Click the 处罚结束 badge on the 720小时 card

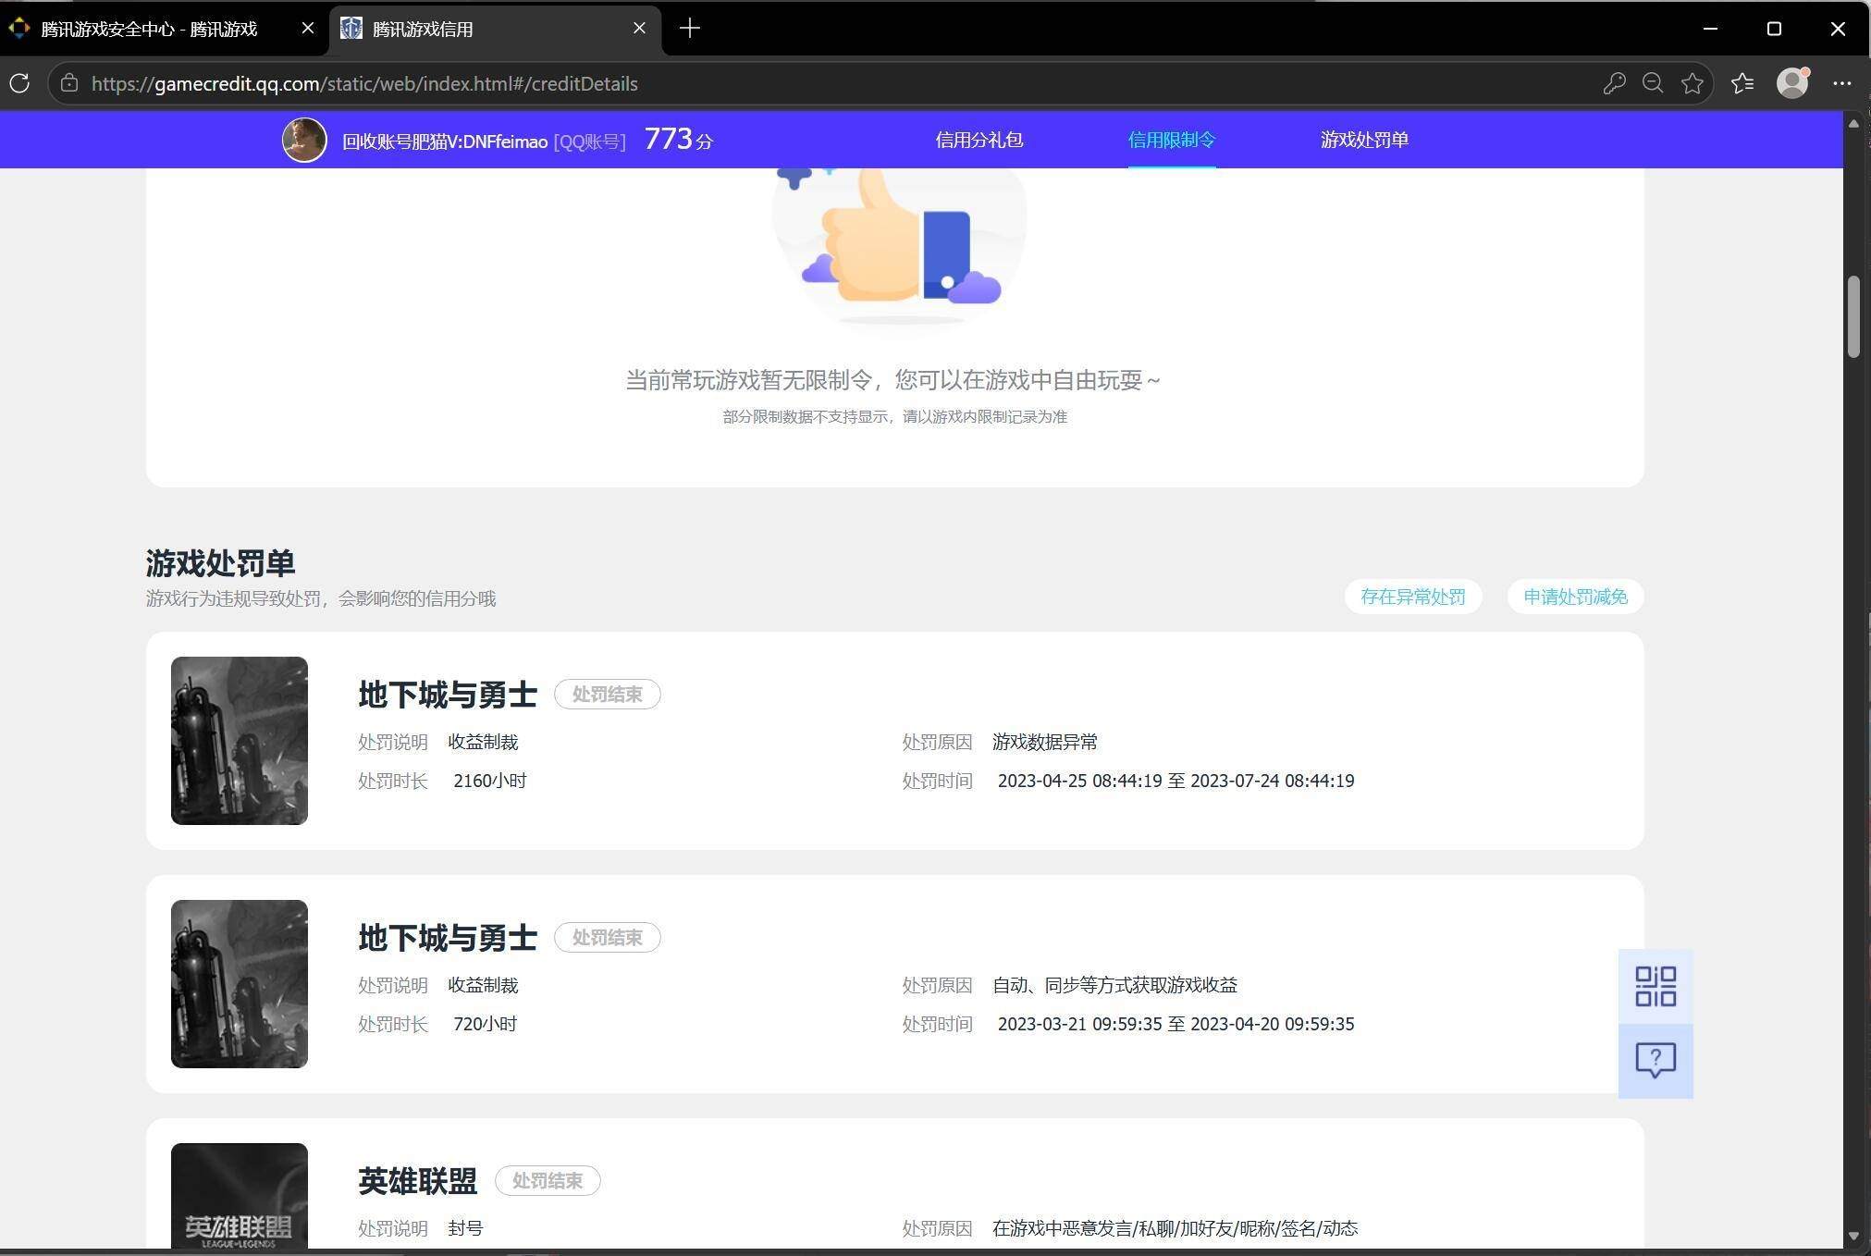(x=608, y=938)
